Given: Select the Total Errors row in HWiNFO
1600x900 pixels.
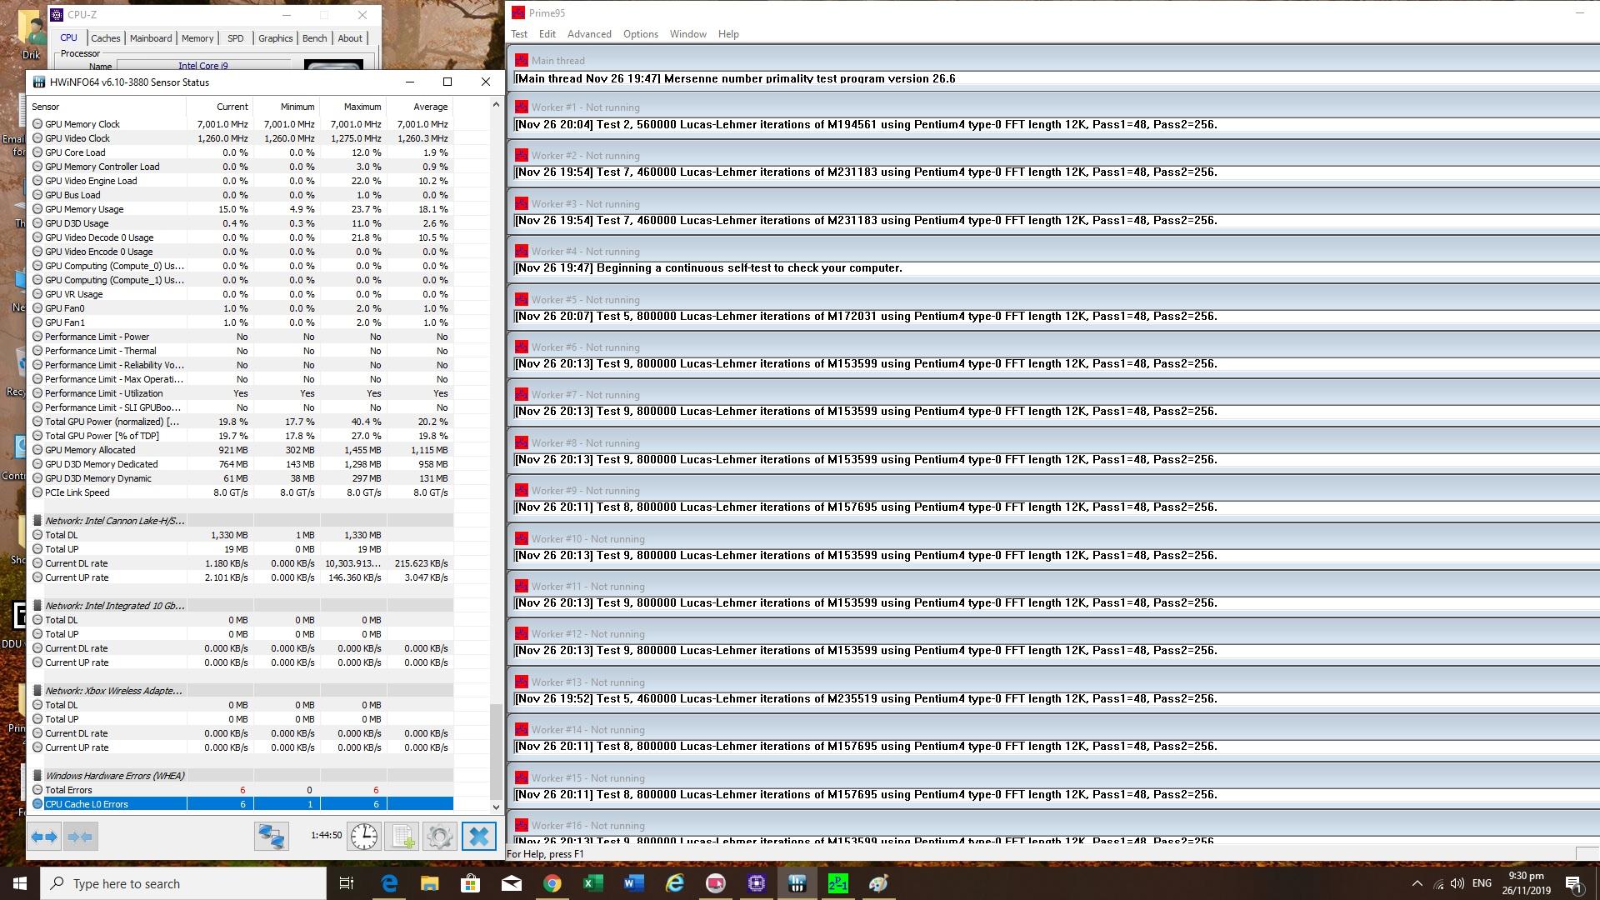Looking at the screenshot, I should coord(241,790).
